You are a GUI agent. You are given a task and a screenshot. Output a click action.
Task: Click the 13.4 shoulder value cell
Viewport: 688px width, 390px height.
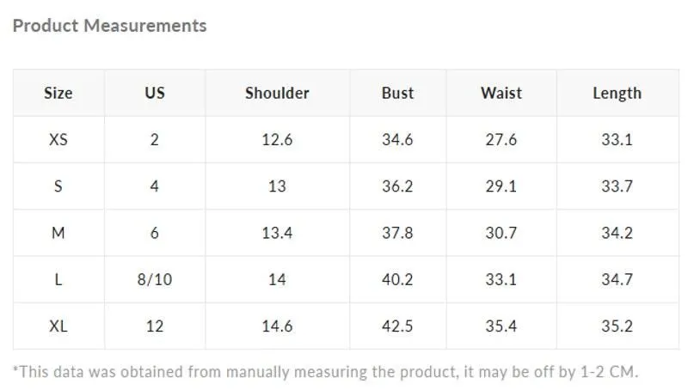(x=277, y=233)
